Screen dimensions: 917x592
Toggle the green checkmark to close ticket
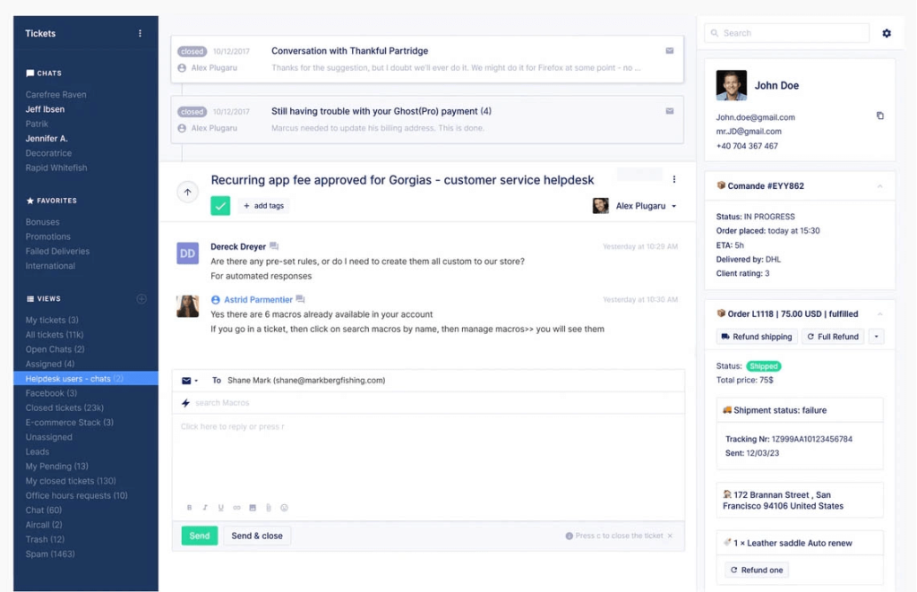[220, 206]
